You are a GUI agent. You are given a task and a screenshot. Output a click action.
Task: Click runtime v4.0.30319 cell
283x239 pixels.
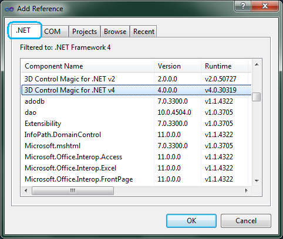click(x=221, y=90)
